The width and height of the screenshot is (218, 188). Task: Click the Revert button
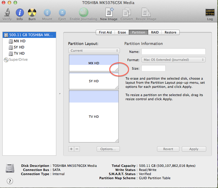coord(168,149)
